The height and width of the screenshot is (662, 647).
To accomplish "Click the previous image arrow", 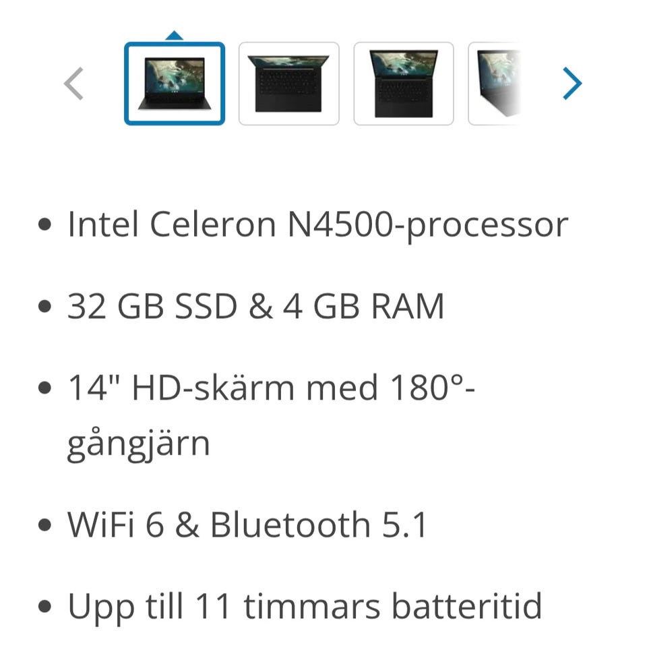I will pyautogui.click(x=73, y=84).
